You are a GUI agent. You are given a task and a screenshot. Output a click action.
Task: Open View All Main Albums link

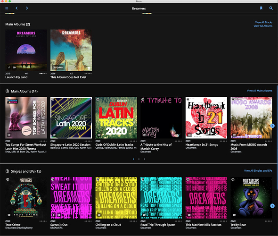click(x=260, y=91)
